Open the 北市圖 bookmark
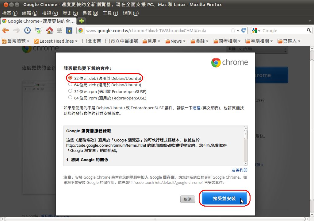314x221 pixels. click(x=92, y=41)
